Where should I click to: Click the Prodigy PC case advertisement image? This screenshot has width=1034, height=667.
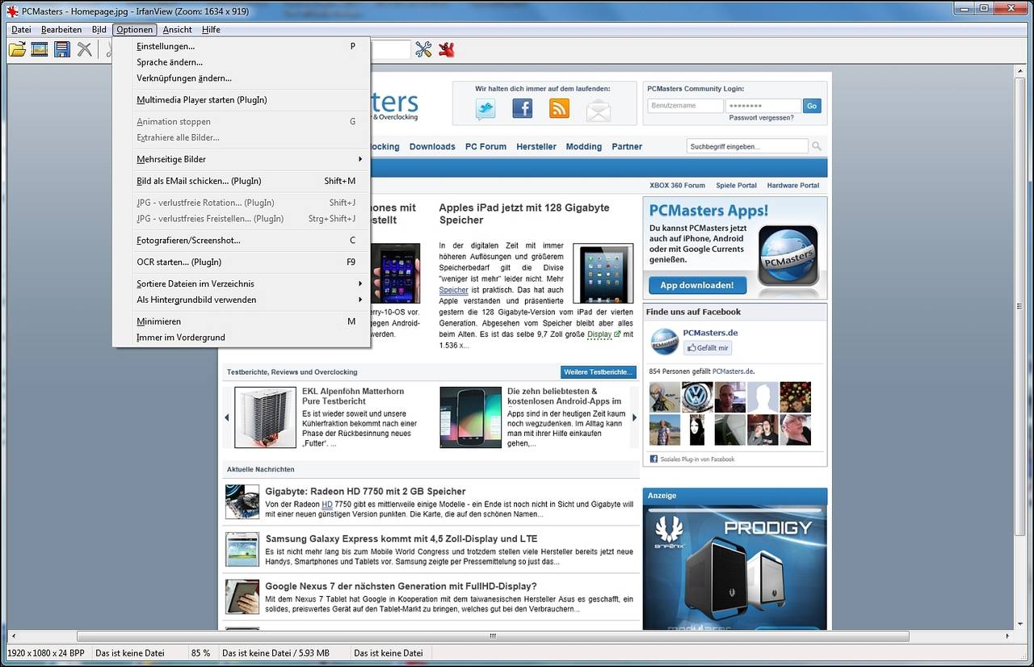click(x=735, y=567)
